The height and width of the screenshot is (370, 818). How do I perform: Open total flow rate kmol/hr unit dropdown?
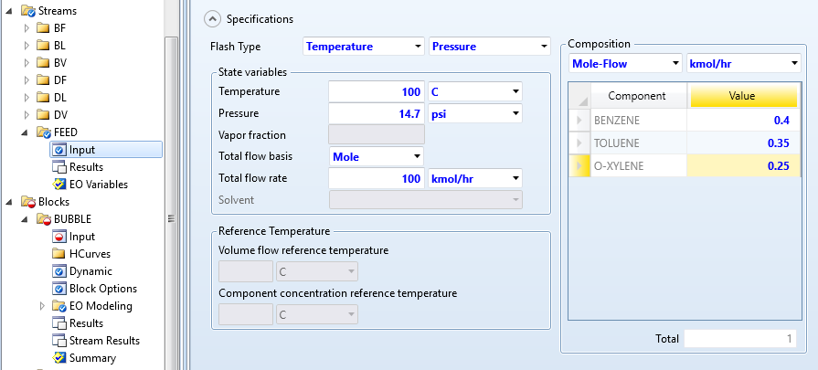[515, 179]
